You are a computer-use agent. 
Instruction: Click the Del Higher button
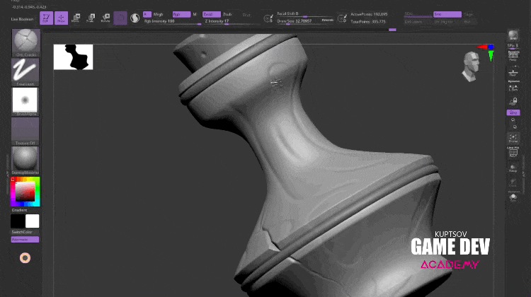[444, 22]
